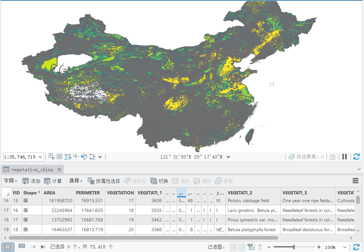Go to the last table record
364x252 pixels.
point(43,247)
